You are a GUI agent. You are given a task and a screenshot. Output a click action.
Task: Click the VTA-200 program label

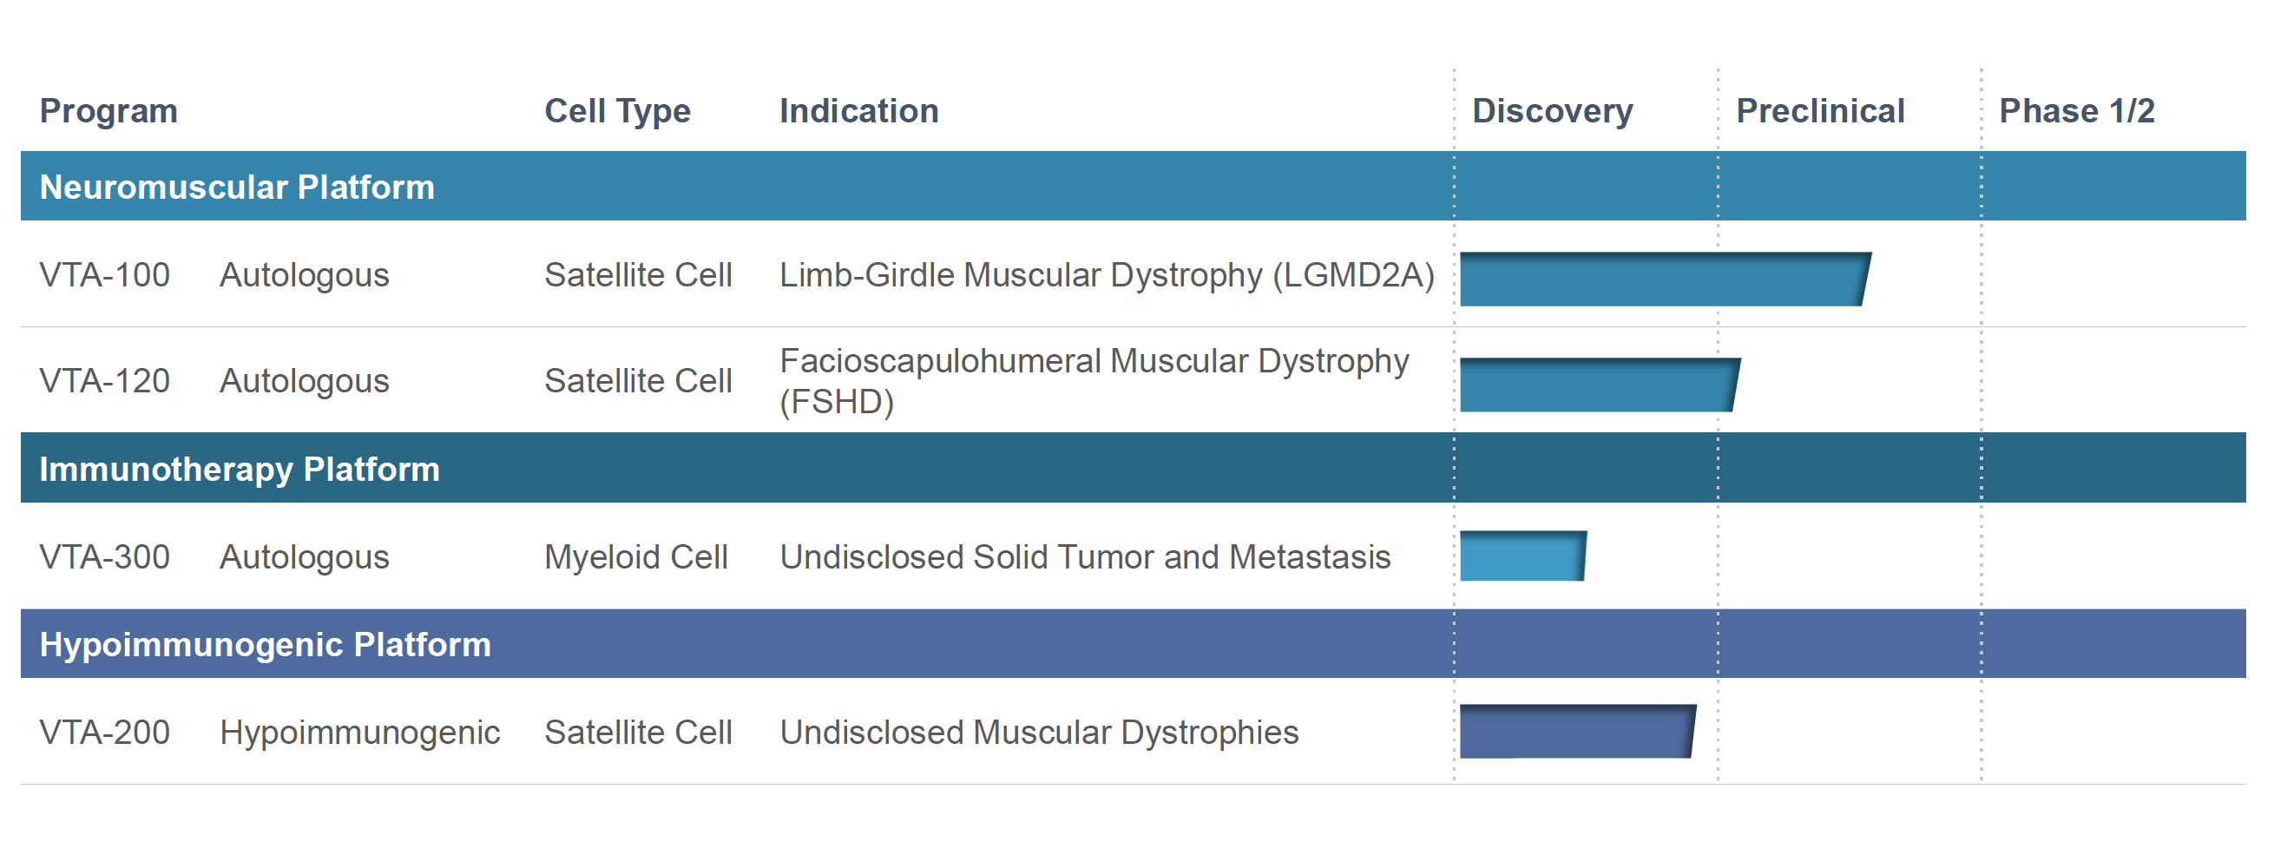(104, 733)
